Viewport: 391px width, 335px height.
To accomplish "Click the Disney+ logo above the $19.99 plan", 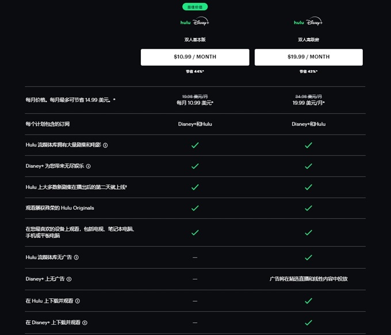I will 315,22.
